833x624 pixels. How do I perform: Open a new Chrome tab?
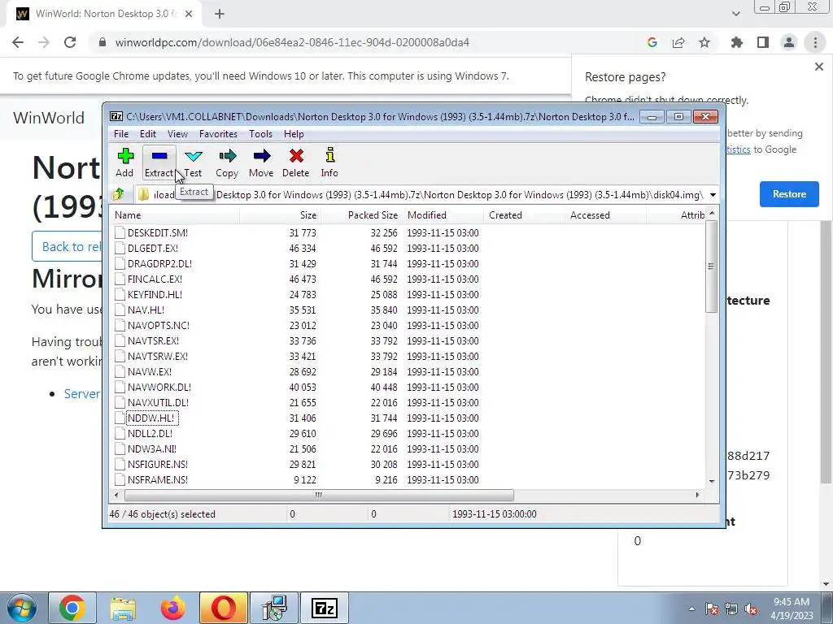tap(220, 15)
